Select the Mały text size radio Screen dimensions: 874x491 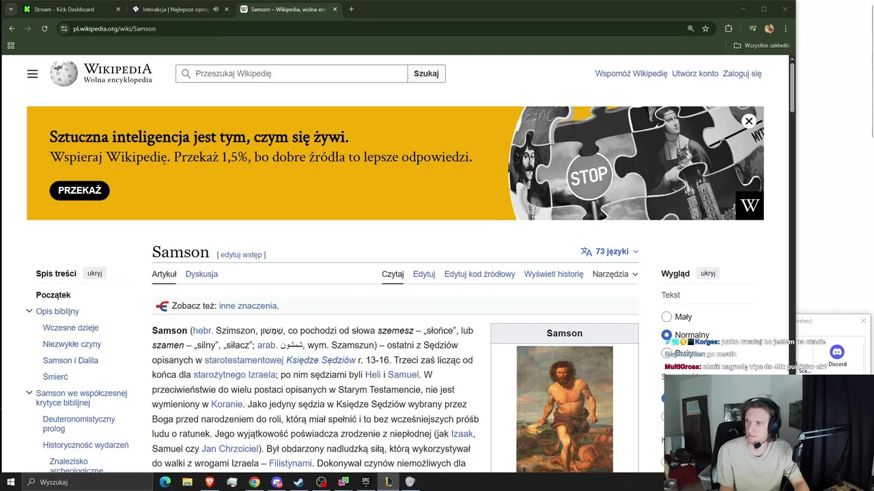666,316
